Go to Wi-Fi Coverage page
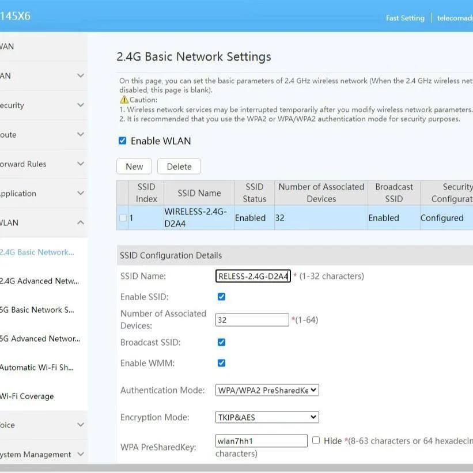This screenshot has width=473, height=473. (x=27, y=396)
